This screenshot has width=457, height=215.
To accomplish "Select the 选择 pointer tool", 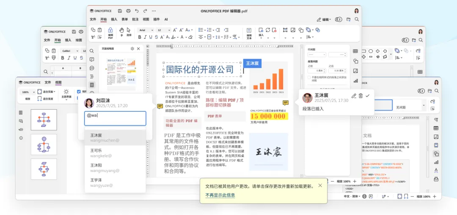I will click(129, 32).
